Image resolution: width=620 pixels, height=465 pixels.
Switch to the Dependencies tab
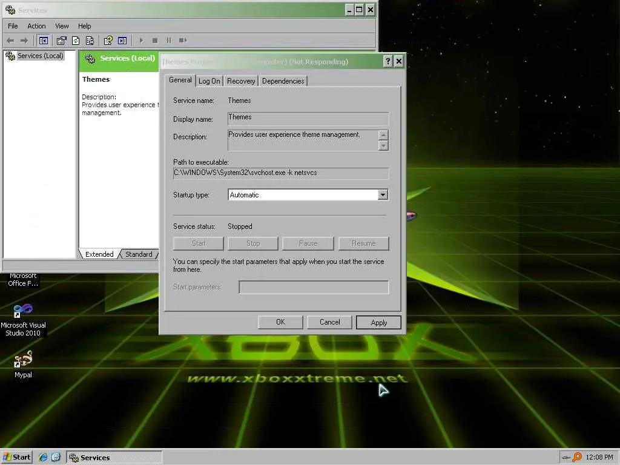click(x=283, y=81)
